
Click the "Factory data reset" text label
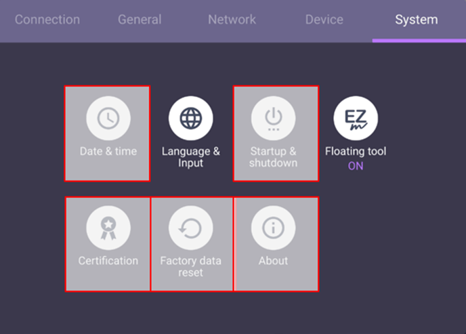pyautogui.click(x=190, y=266)
